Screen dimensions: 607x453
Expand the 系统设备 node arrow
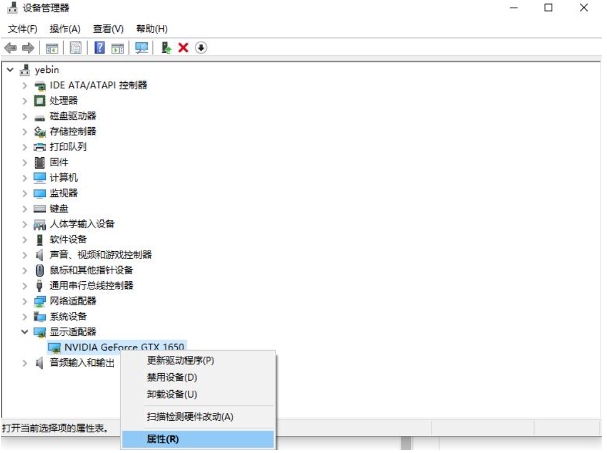(25, 317)
